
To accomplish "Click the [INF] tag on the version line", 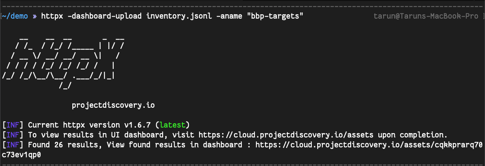I will point(13,125).
